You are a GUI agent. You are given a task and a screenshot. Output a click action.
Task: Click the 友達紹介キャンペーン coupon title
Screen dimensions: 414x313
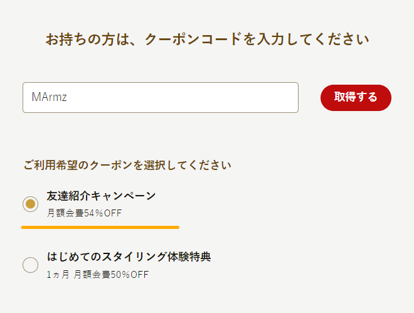(101, 196)
